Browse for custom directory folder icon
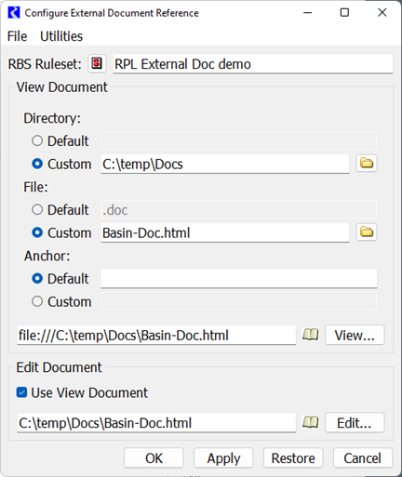The image size is (402, 477). (x=367, y=163)
